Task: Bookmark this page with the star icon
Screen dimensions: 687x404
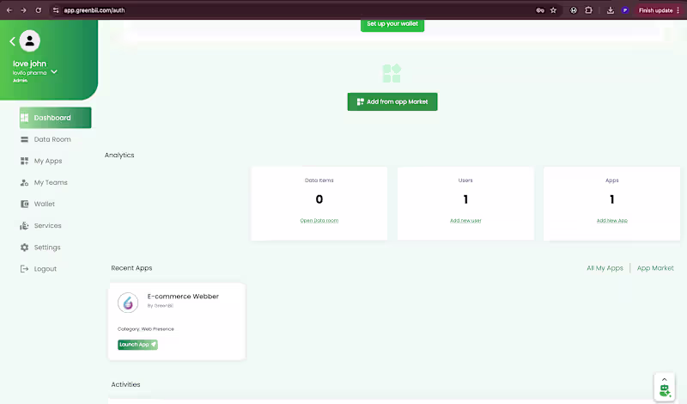Action: (x=553, y=10)
